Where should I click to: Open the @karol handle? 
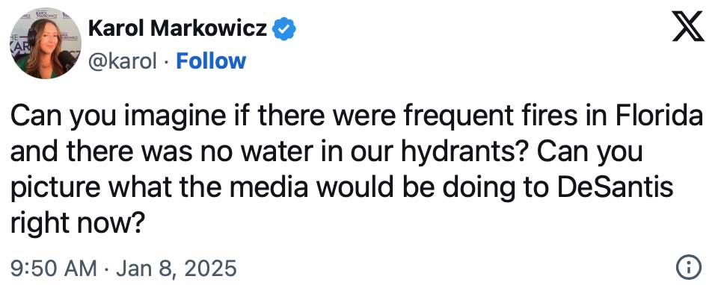click(x=123, y=61)
